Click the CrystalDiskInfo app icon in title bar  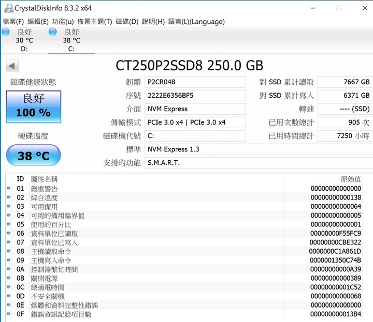pyautogui.click(x=9, y=8)
